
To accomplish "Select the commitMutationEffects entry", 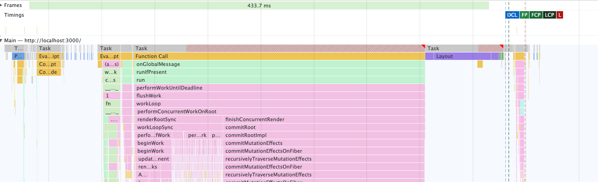I will click(324, 143).
